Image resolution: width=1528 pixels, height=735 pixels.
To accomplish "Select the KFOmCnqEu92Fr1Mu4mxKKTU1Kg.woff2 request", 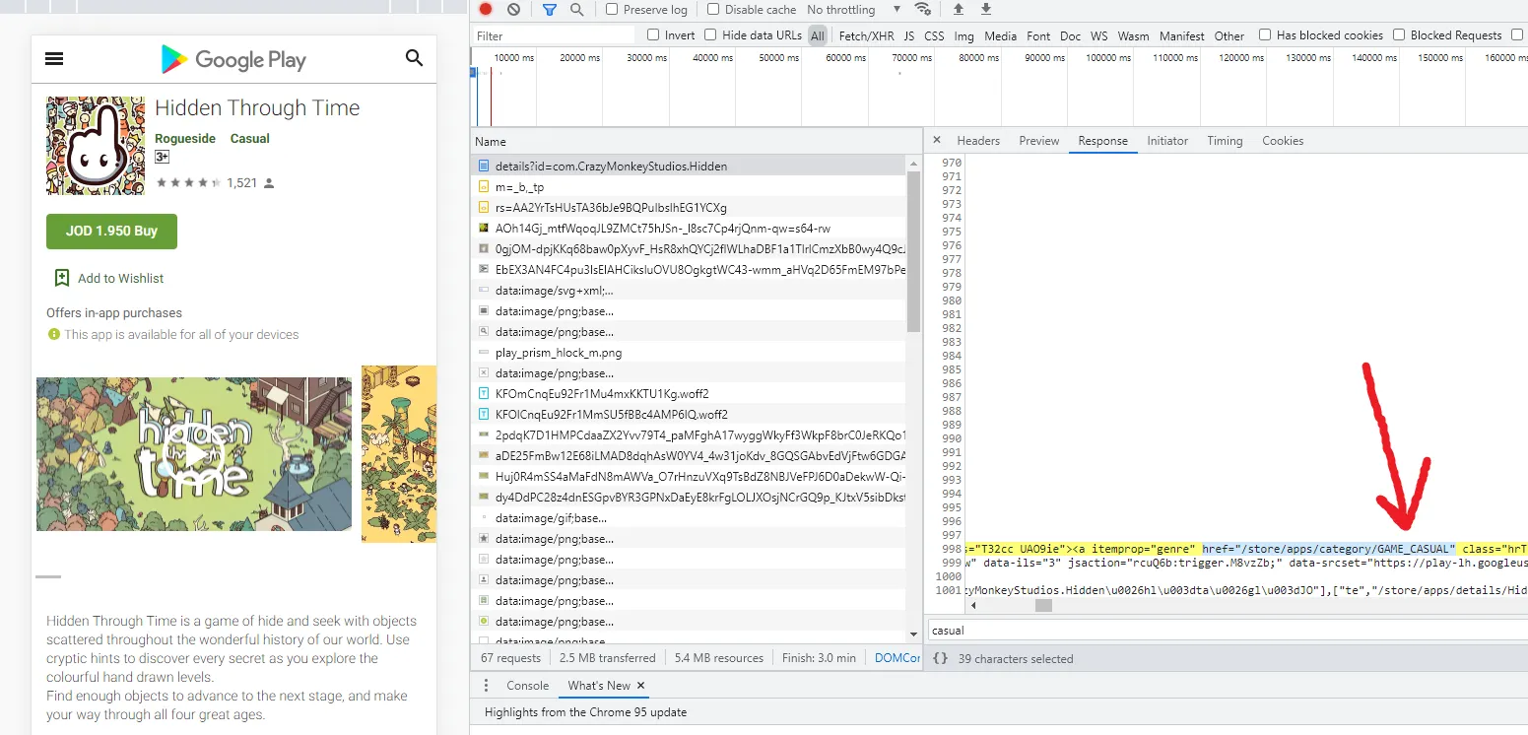I will point(689,394).
